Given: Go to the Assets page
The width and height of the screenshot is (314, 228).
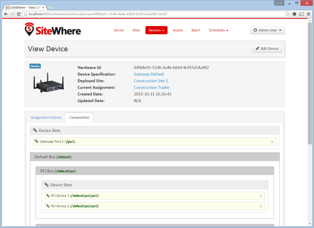Looking at the screenshot, I should pos(178,30).
